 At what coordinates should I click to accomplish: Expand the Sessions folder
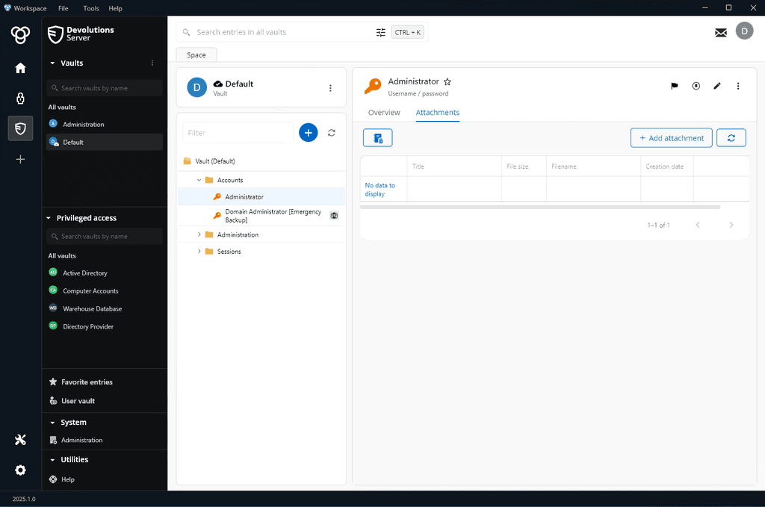pyautogui.click(x=199, y=252)
